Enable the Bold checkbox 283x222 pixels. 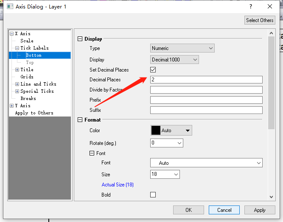(153, 195)
